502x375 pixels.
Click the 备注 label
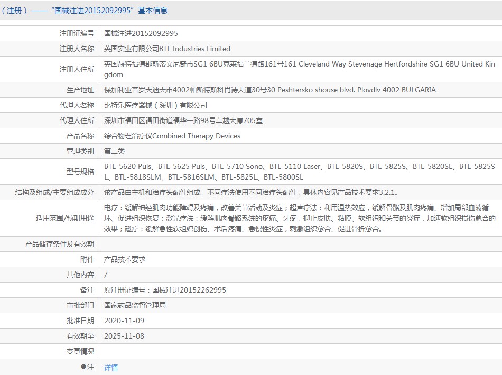click(87, 290)
